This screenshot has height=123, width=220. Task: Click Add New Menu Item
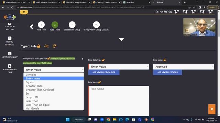pyautogui.click(x=10, y=69)
